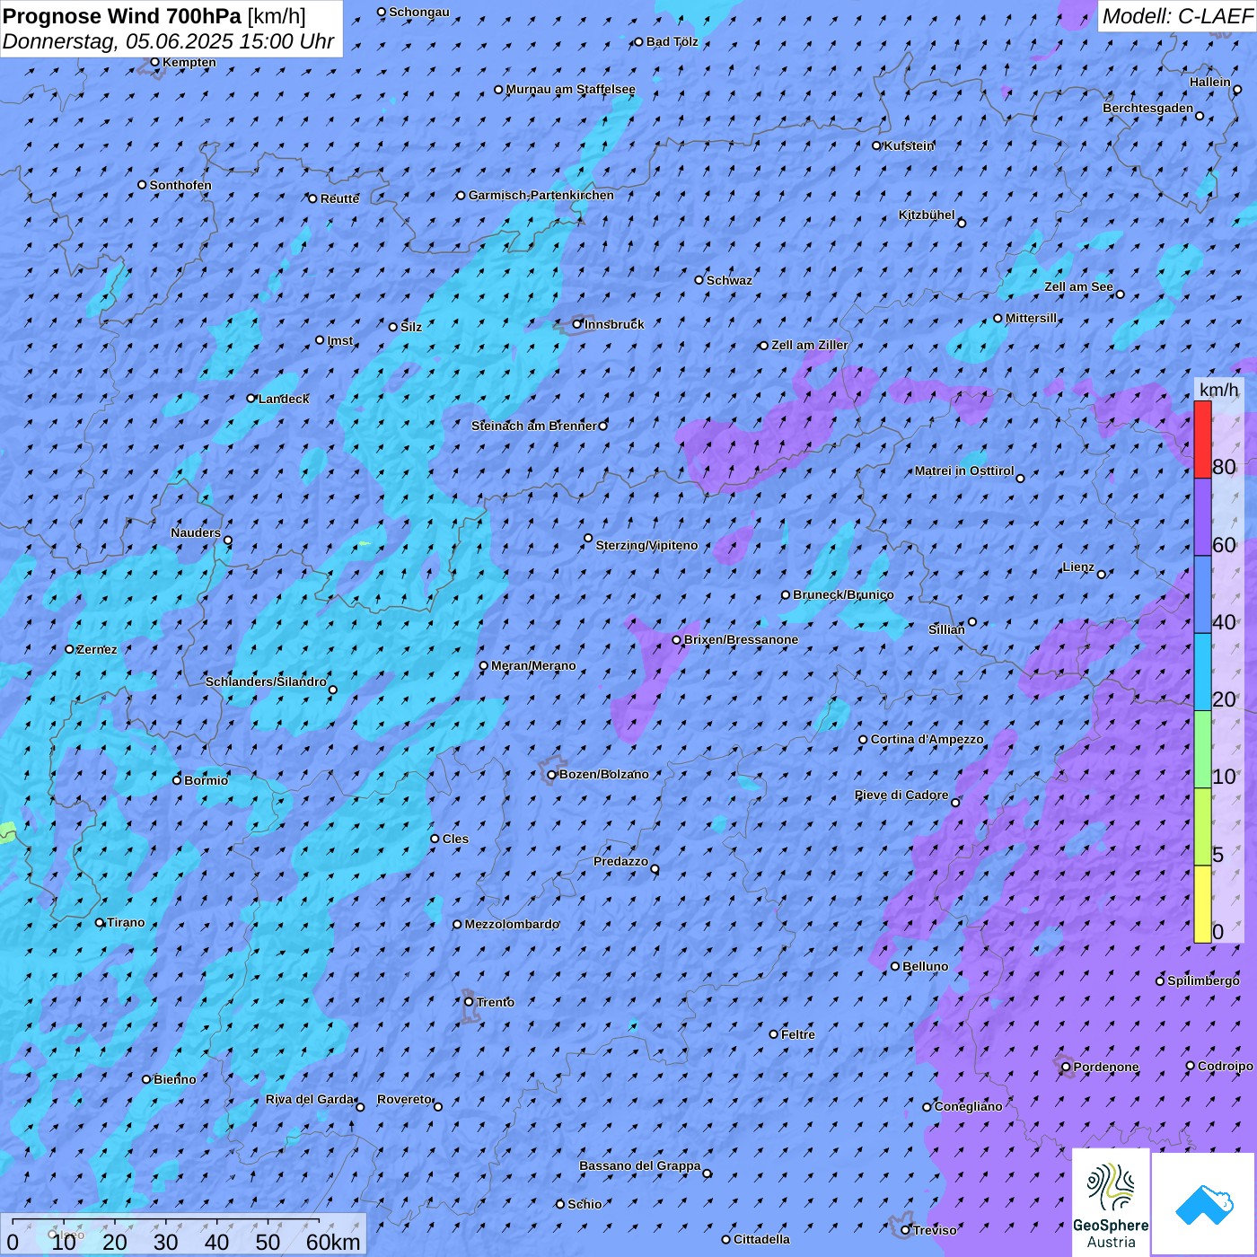Click the 'Pieve di Cadore' label
Screen dimensions: 1257x1257
click(x=901, y=795)
